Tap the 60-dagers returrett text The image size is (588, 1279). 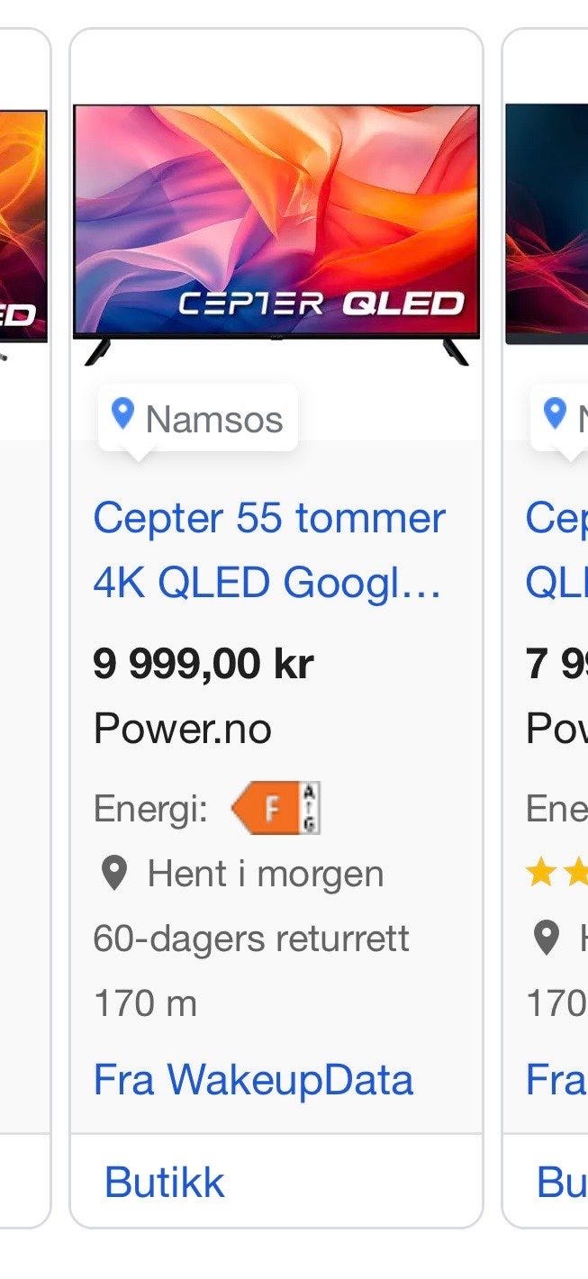pyautogui.click(x=251, y=939)
